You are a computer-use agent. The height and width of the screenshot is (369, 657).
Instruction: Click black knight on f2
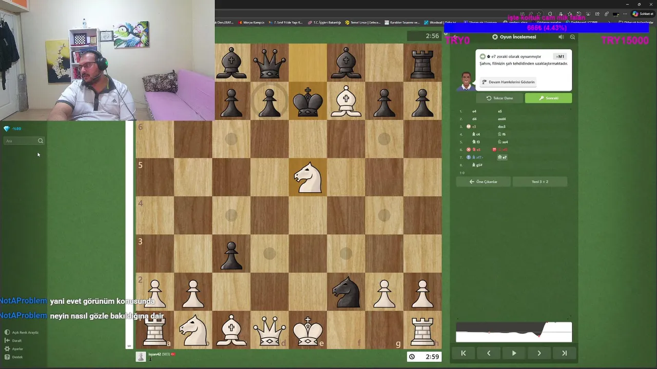(346, 292)
